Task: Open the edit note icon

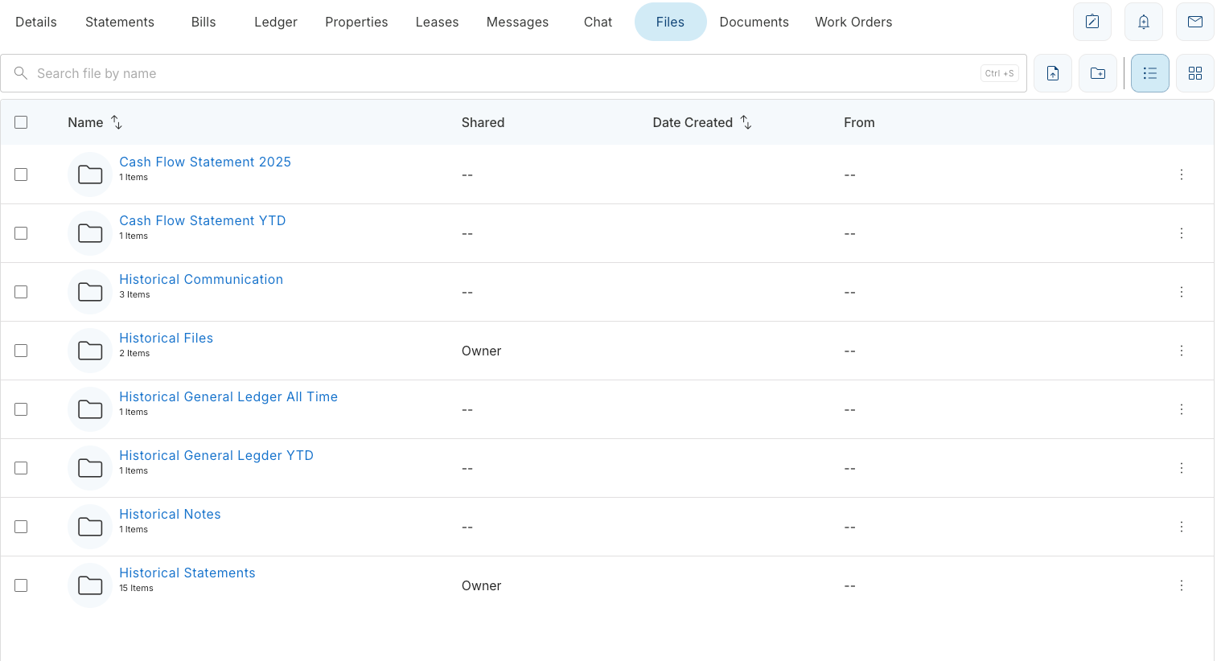Action: click(x=1092, y=22)
